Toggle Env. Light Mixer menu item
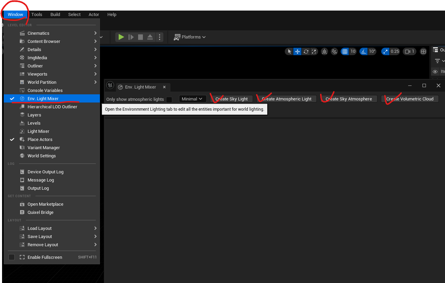The width and height of the screenshot is (445, 283). pyautogui.click(x=52, y=98)
